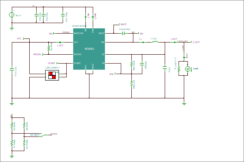This screenshot has width=244, height=162.
Task: Select feed-forward capacitor Cff symbol
Action: tap(142, 64)
